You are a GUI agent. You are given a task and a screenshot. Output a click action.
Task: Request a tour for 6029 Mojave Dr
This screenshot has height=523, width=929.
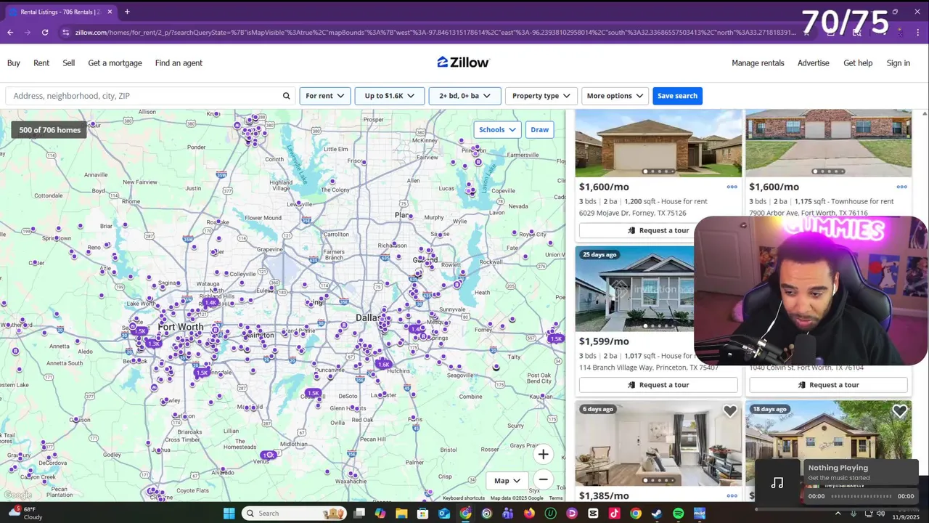(x=658, y=230)
